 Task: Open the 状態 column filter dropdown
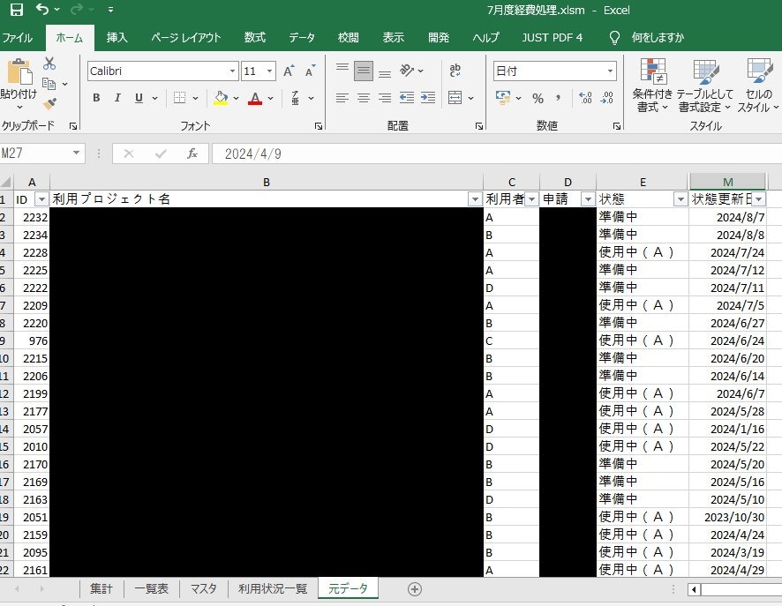coord(680,199)
